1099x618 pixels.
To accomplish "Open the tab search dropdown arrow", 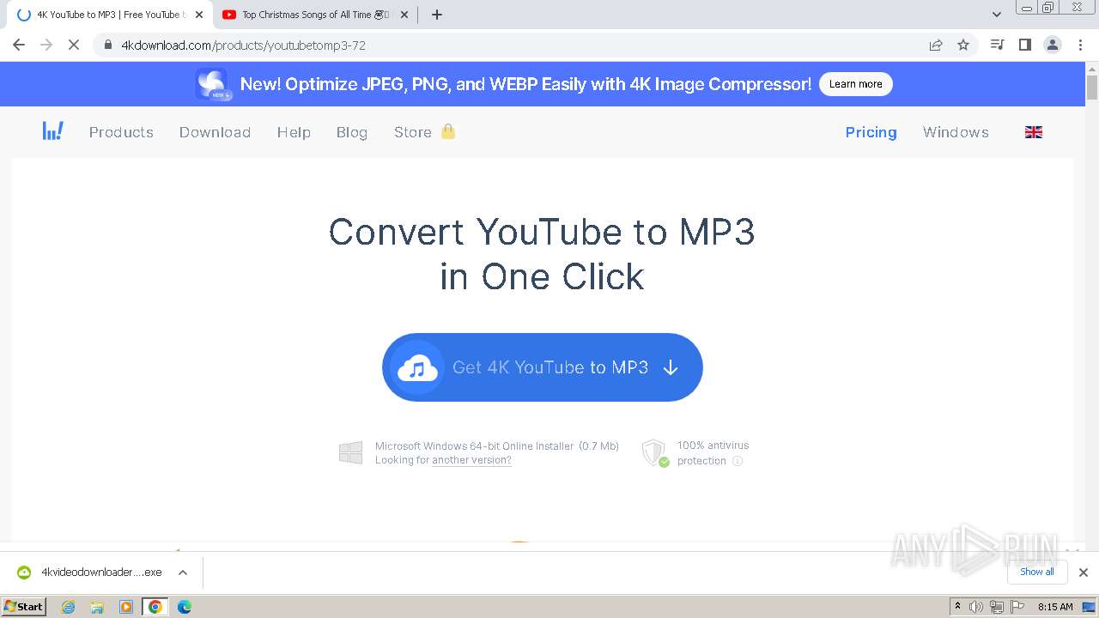I will 997,15.
